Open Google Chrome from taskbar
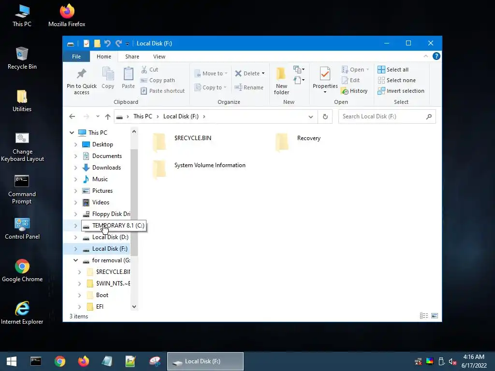This screenshot has height=371, width=495. [x=59, y=361]
